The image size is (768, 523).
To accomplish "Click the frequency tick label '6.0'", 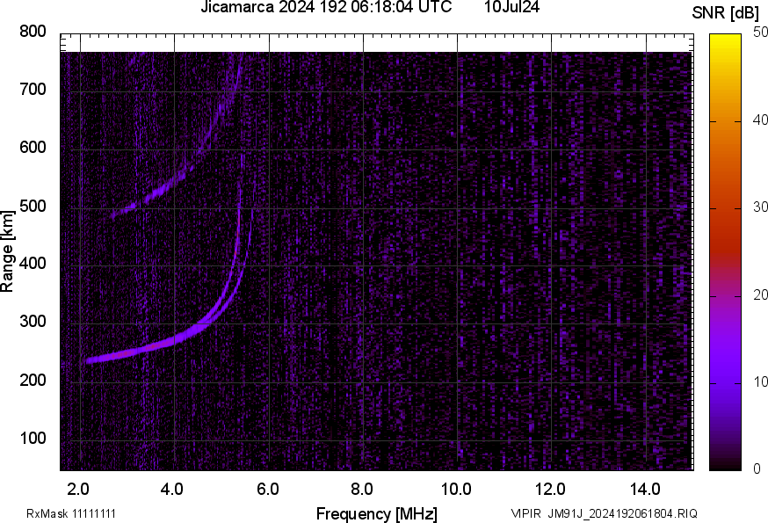I will [267, 489].
